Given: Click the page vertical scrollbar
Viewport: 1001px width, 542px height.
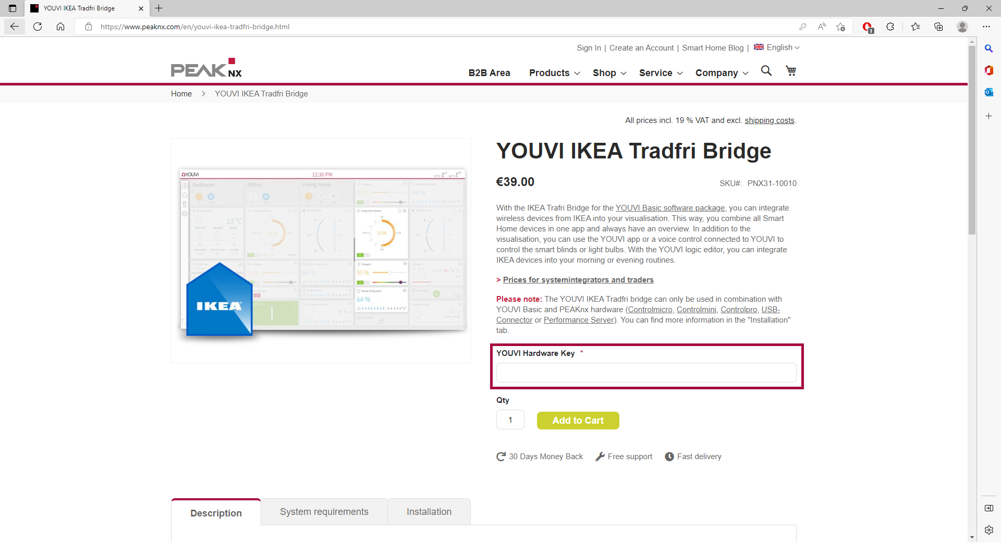Looking at the screenshot, I should point(972,141).
